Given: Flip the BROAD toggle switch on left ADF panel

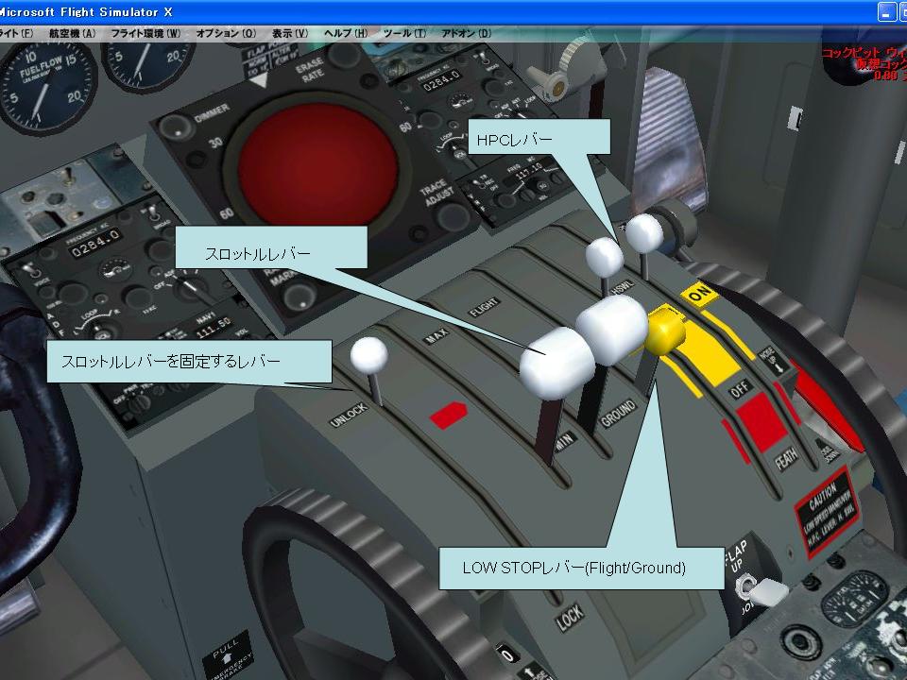Looking at the screenshot, I should tap(152, 212).
